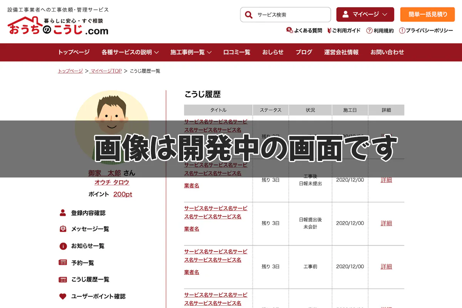Click the マイページTOP breadcrumb link
462x308 pixels.
105,71
